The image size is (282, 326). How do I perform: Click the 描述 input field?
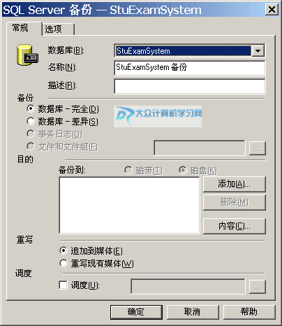point(189,86)
